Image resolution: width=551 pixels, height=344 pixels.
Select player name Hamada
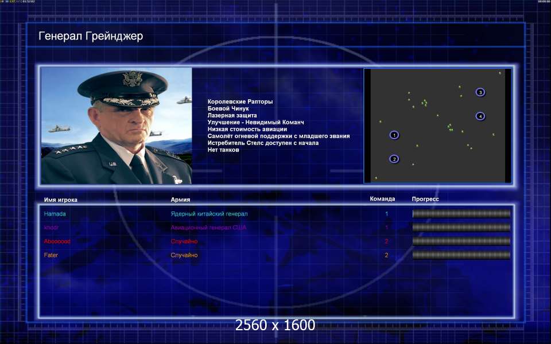coord(55,214)
